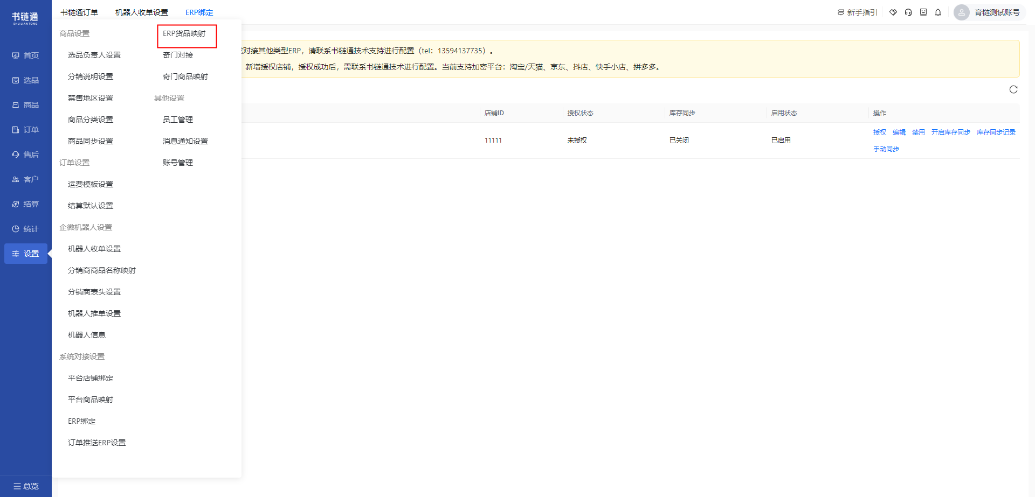Click the 书链通 logo
This screenshot has height=497, width=1035.
[25, 18]
